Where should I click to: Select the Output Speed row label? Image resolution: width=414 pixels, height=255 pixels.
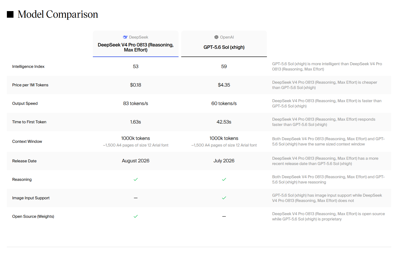click(25, 103)
